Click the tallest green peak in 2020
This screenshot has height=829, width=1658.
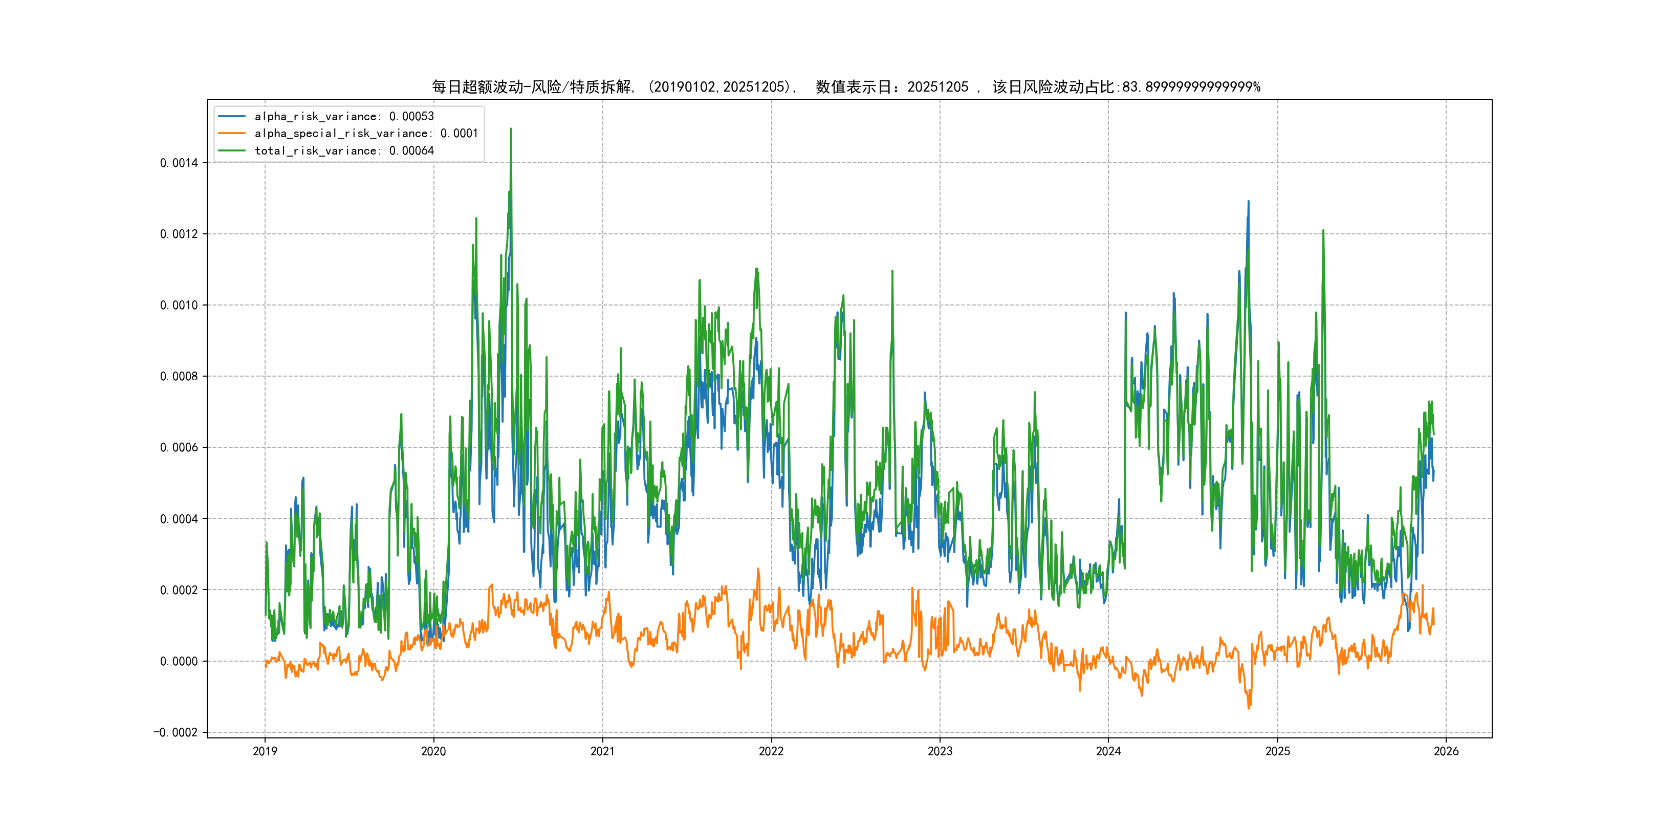tap(511, 130)
